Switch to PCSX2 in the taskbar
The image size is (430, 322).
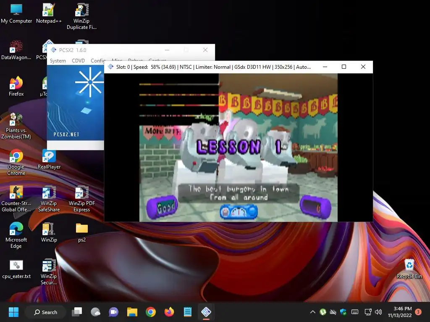pyautogui.click(x=206, y=312)
